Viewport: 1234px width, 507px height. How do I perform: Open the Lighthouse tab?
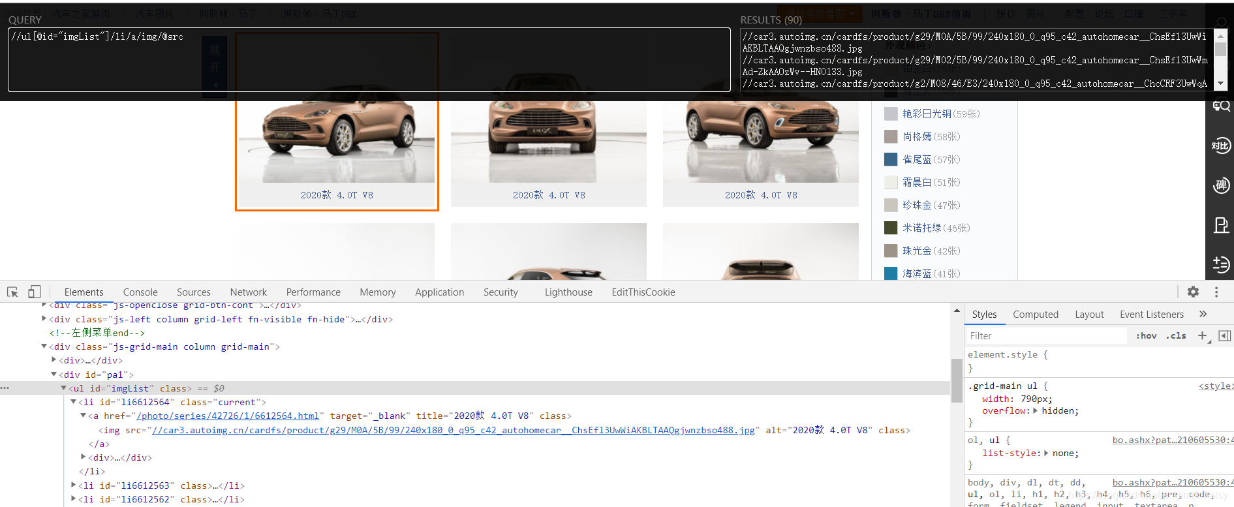point(568,292)
